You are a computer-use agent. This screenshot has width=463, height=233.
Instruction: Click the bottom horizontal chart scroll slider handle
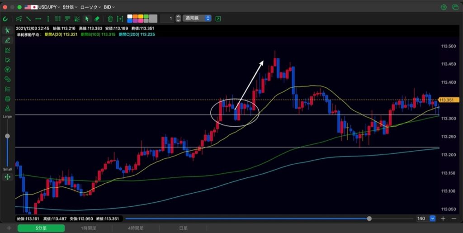pyautogui.click(x=369, y=219)
